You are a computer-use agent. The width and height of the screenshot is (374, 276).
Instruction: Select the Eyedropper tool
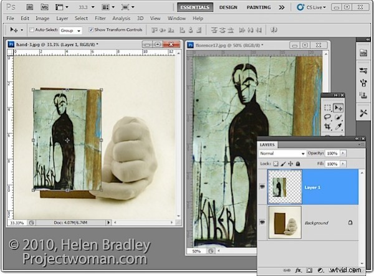(338, 126)
